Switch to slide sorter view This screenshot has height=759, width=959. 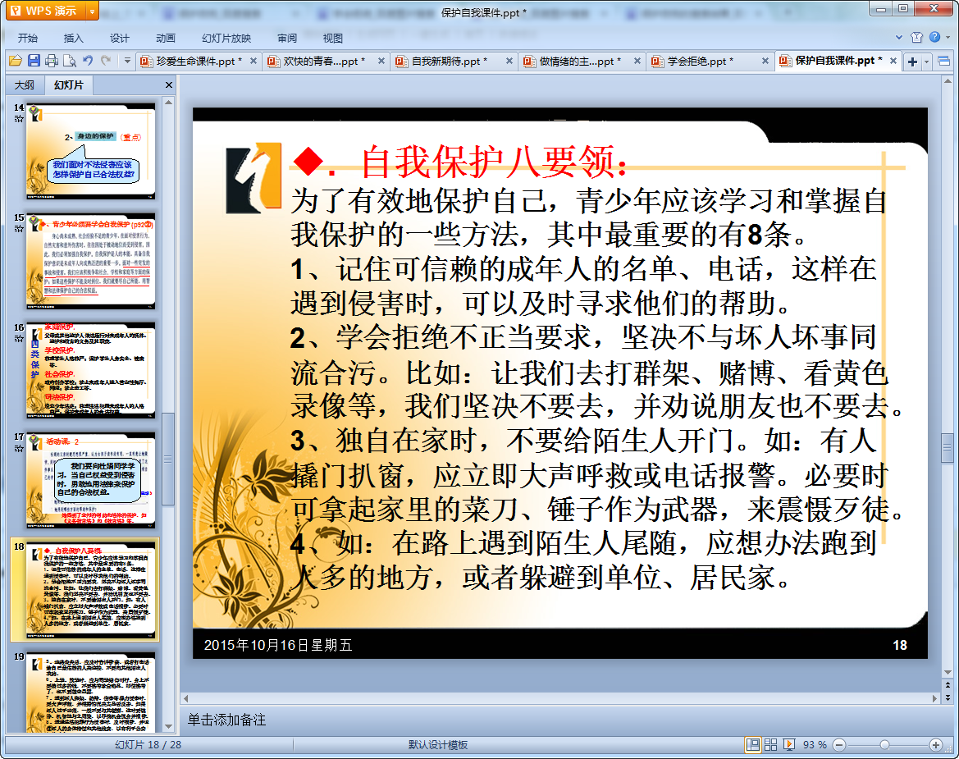(770, 744)
